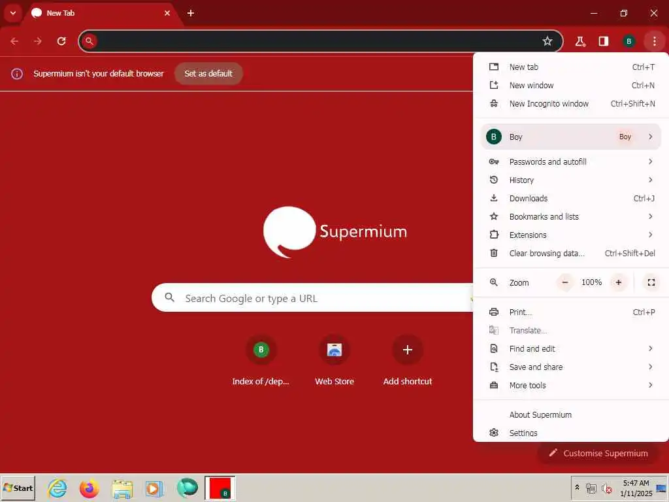669x502 pixels.
Task: Bookmark this tab with the star icon
Action: 547,41
